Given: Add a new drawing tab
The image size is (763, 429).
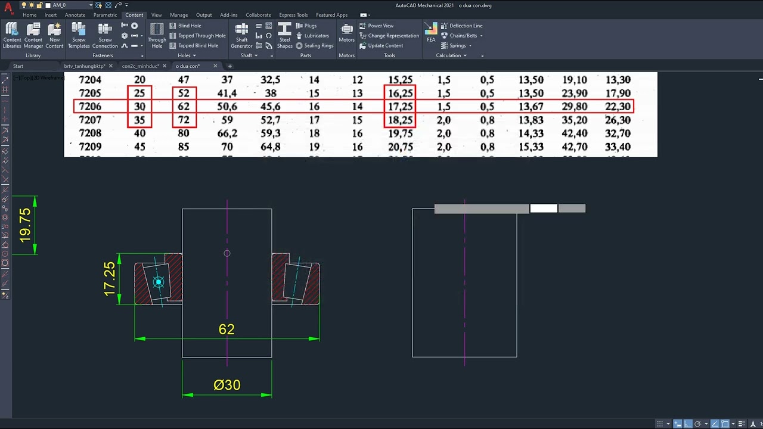Looking at the screenshot, I should (x=230, y=66).
